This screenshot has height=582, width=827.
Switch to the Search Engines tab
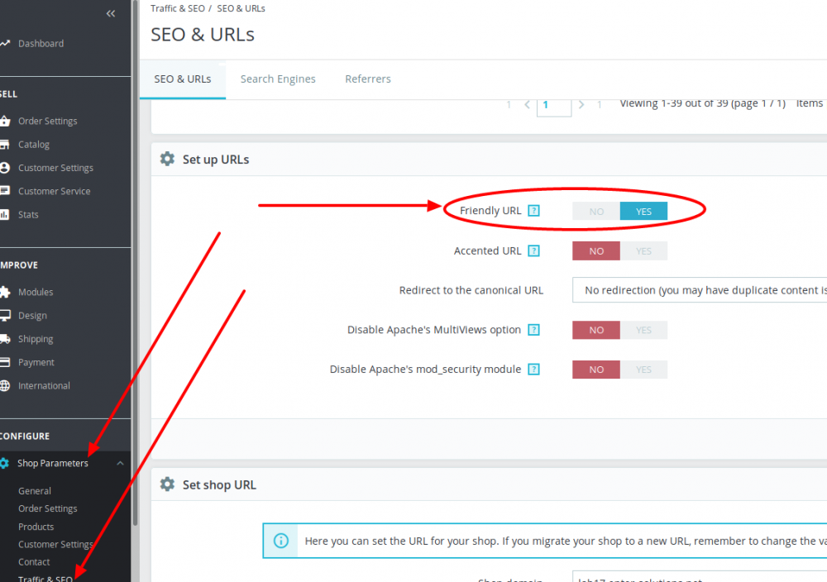[278, 79]
